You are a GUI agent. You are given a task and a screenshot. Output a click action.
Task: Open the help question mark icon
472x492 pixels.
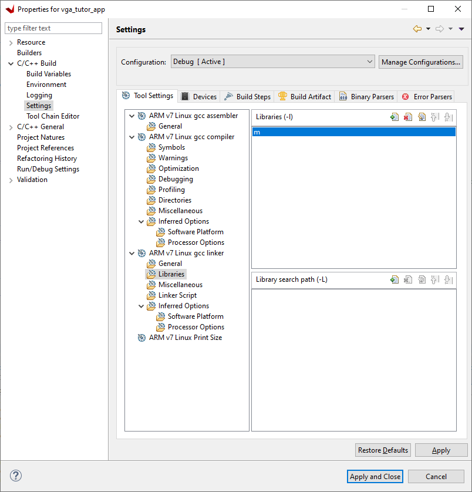16,476
